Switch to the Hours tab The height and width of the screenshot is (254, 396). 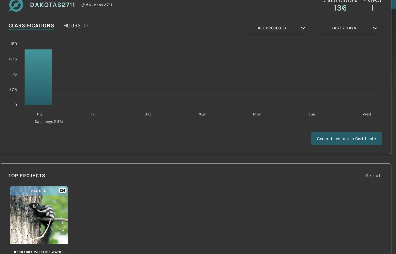(x=72, y=26)
